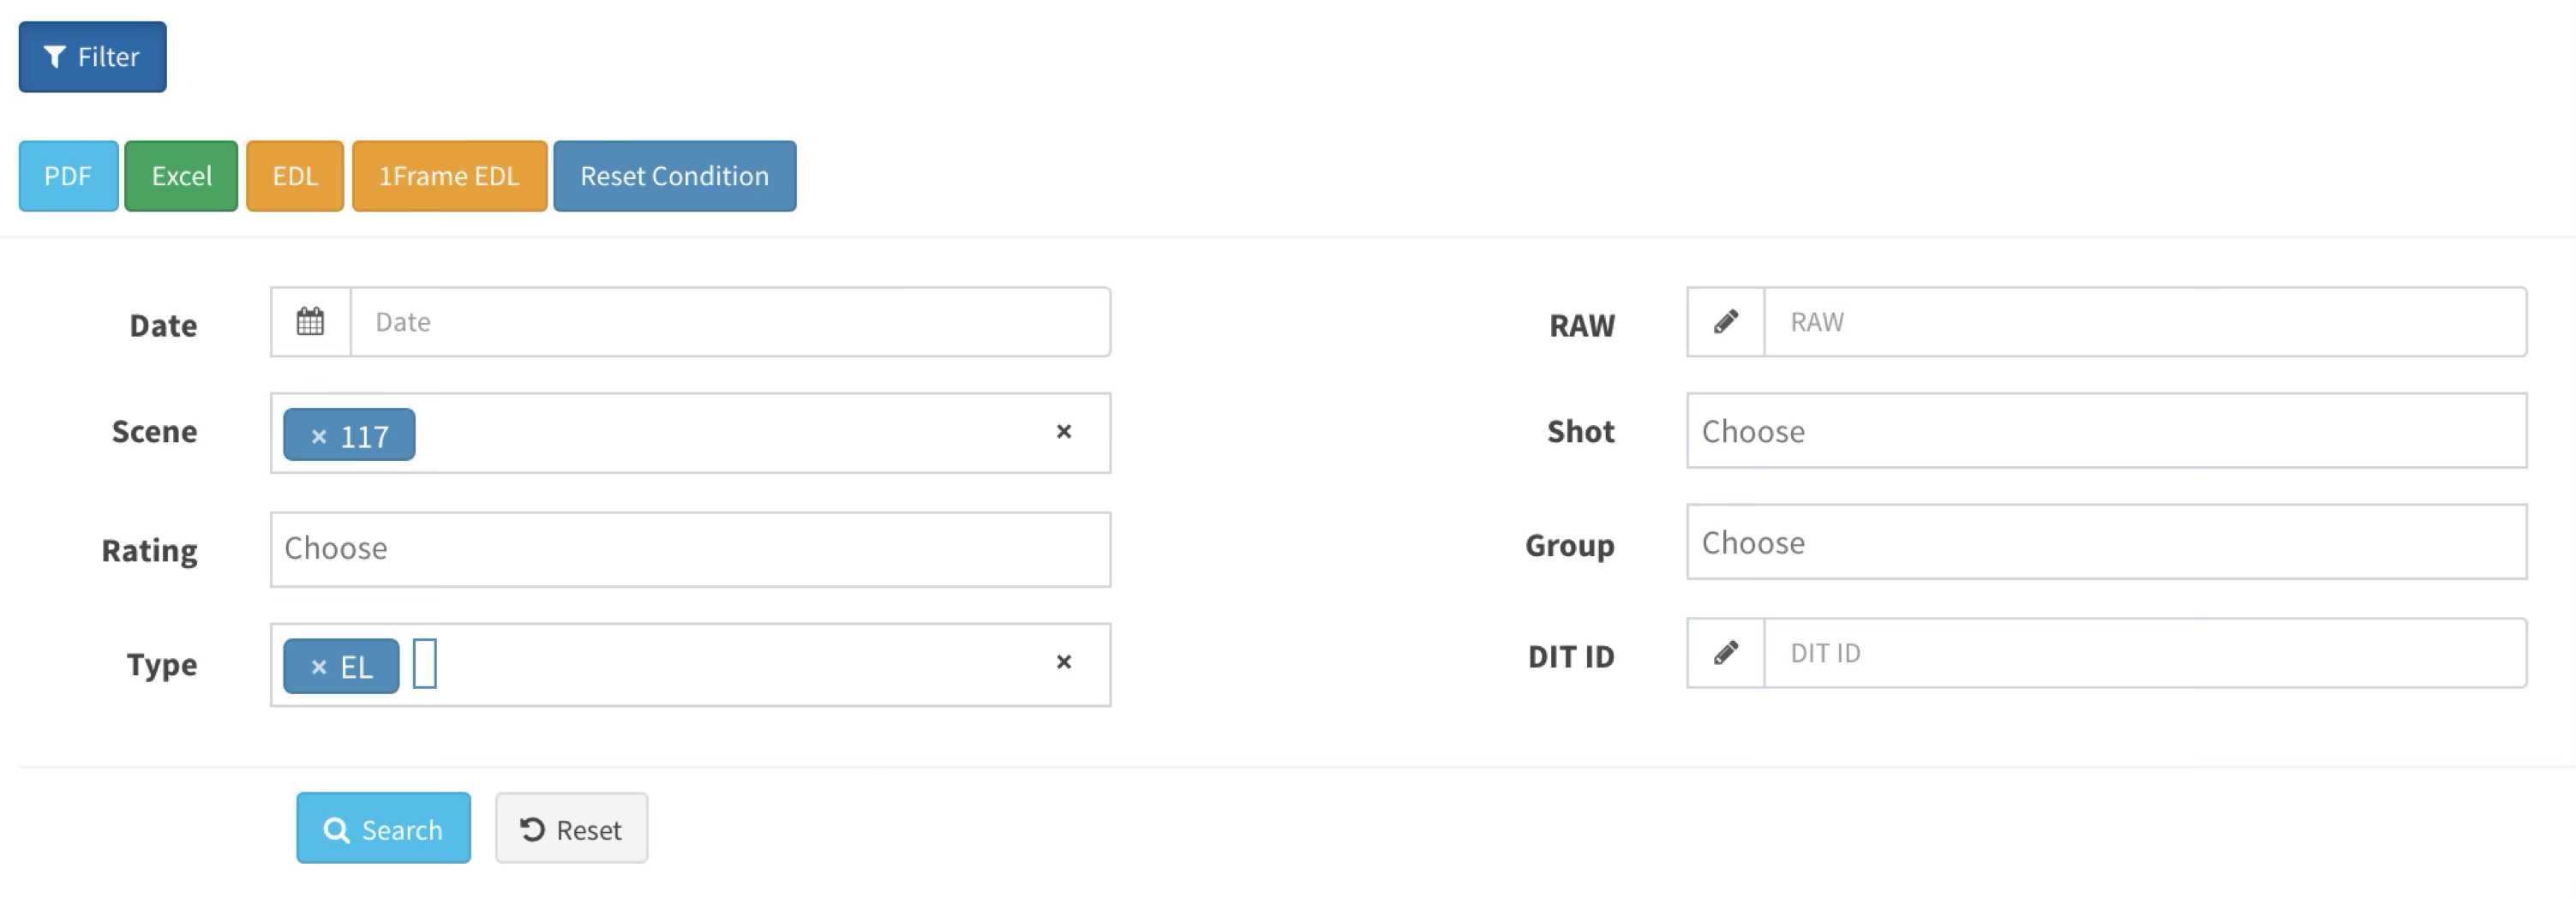Click the Reset Condition button

tap(674, 176)
